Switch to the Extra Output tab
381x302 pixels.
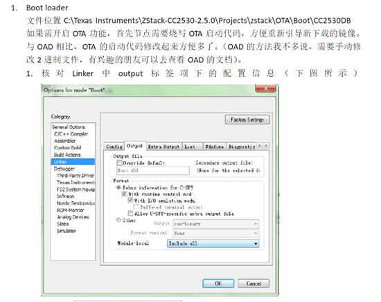pos(163,147)
